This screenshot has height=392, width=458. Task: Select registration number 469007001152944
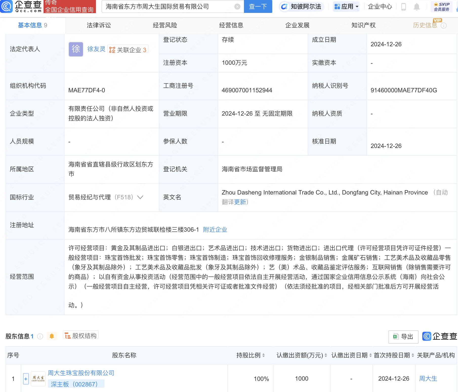point(247,90)
